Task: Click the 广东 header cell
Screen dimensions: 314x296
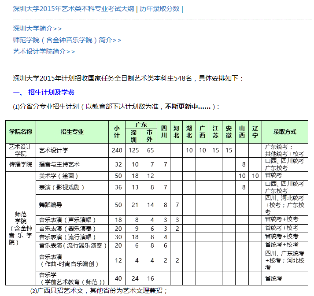Action: (141, 124)
